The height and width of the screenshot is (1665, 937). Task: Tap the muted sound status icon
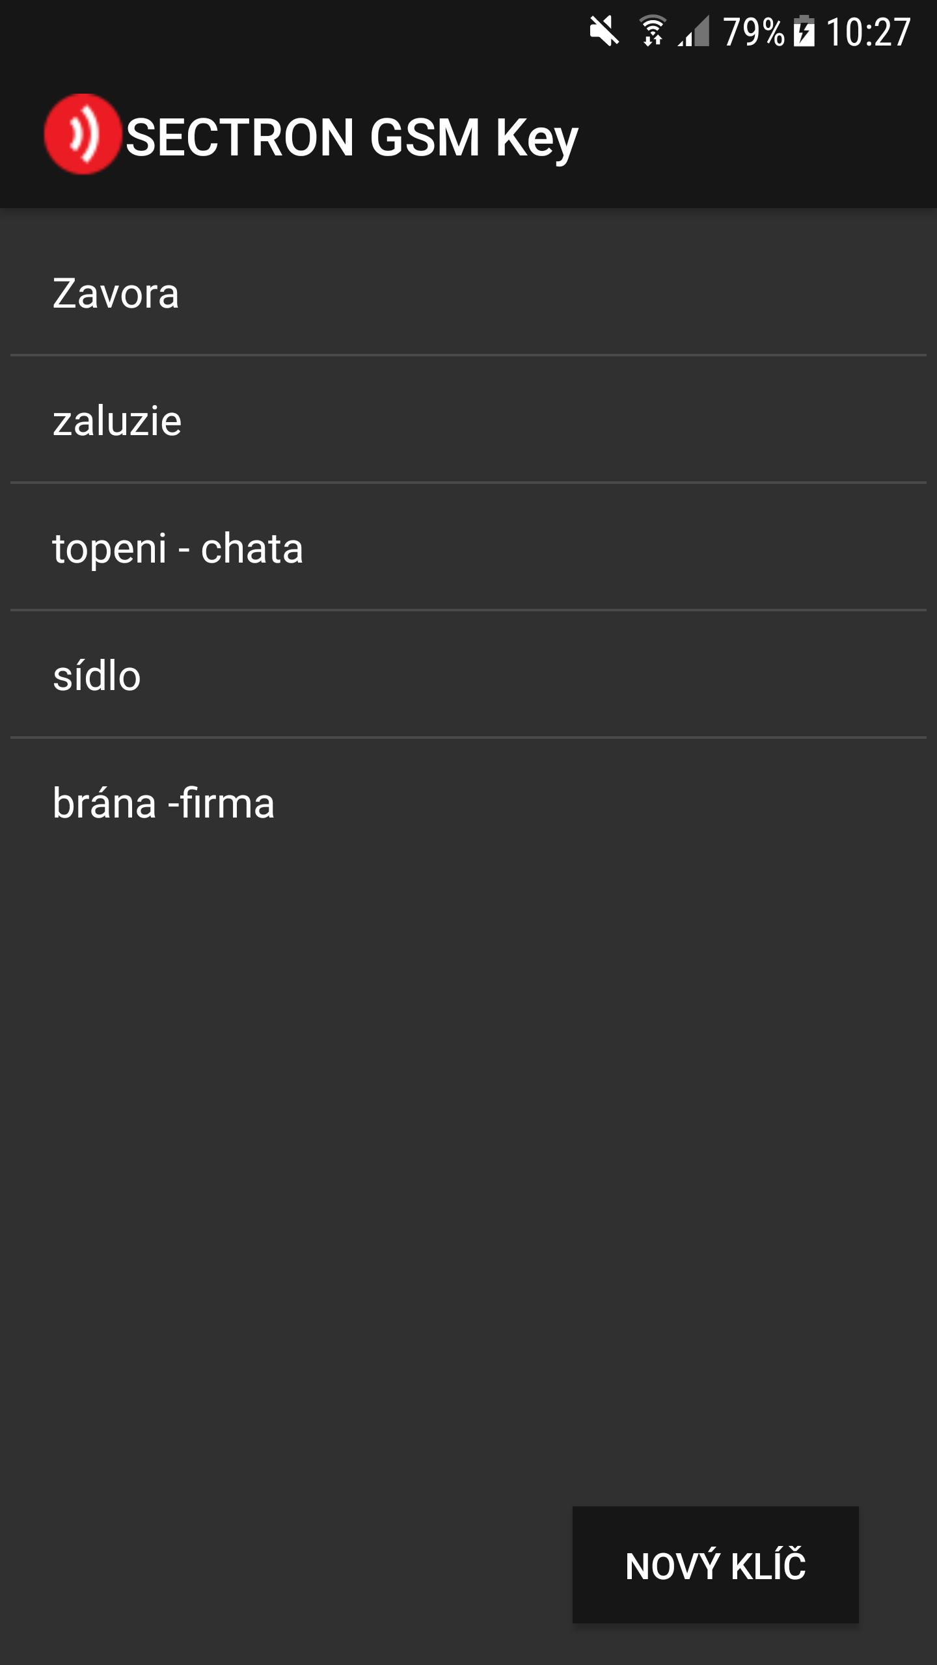coord(604,31)
